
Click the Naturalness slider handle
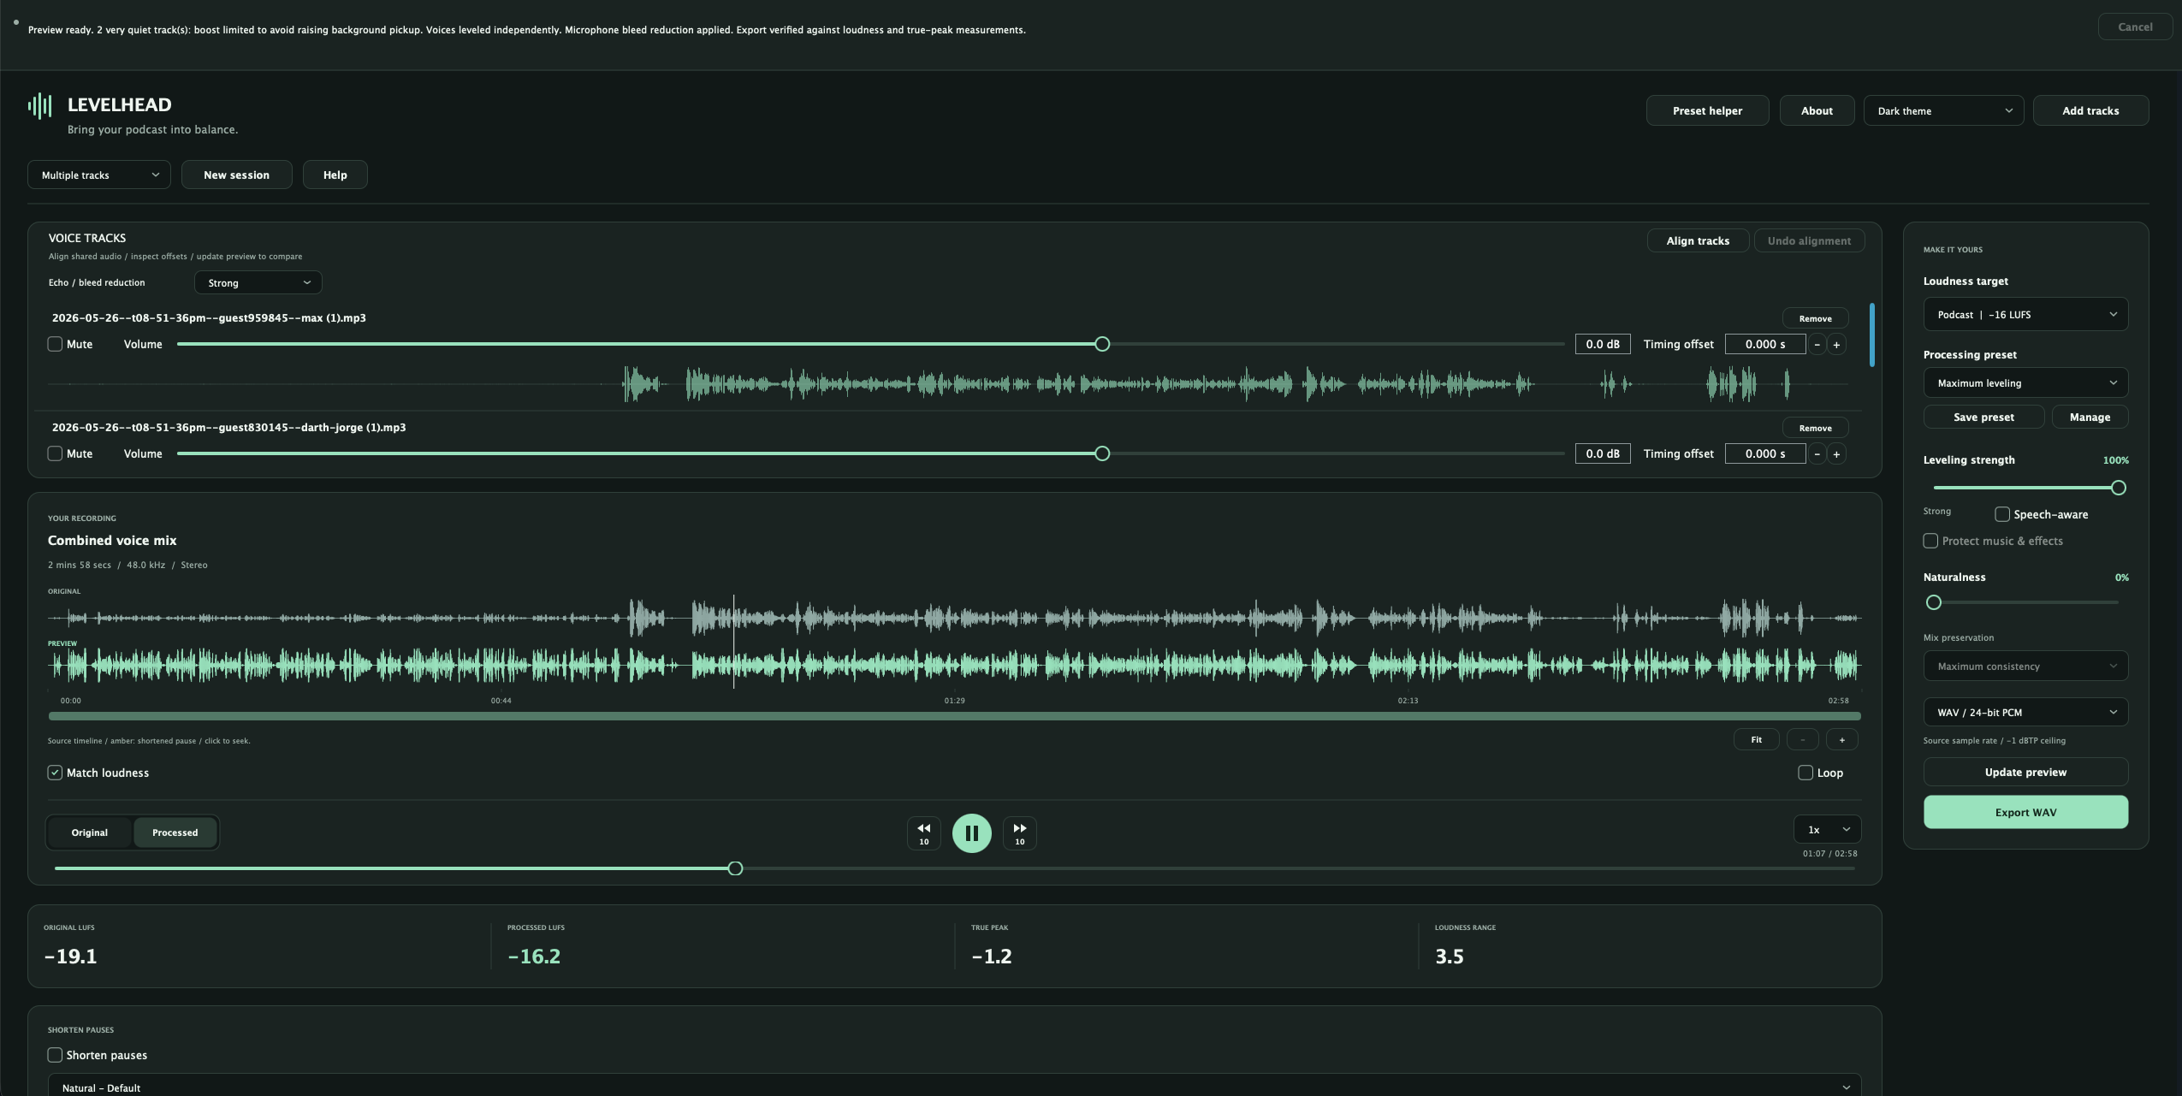pos(1933,602)
